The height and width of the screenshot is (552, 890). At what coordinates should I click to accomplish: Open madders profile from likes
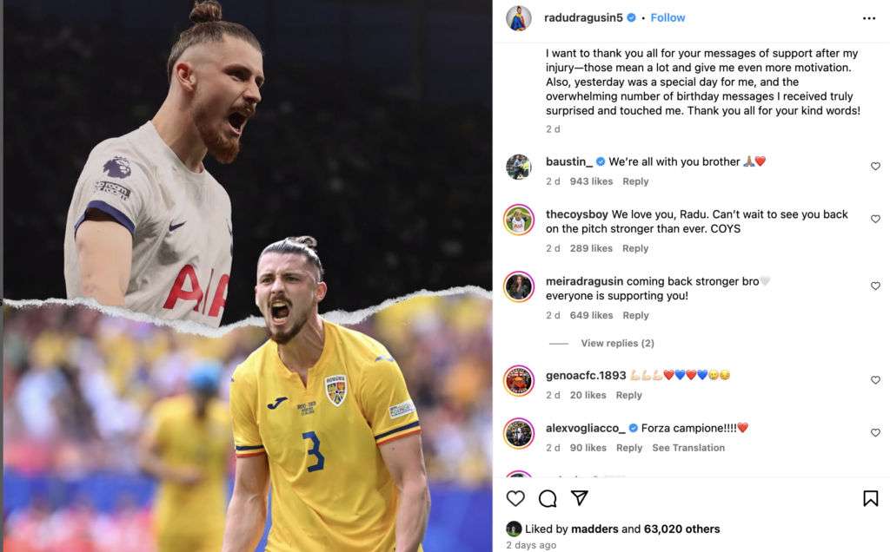(594, 529)
